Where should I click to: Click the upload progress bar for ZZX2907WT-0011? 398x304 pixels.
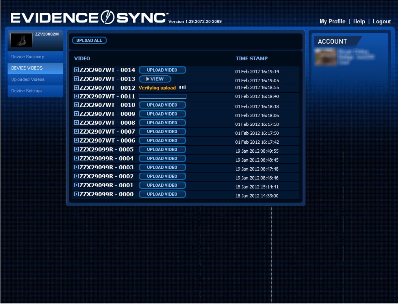coord(162,97)
